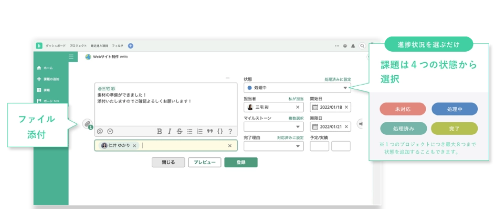Open the 状態 dropdown showing 処理中
Screen dimensions: 495x209
tap(297, 88)
